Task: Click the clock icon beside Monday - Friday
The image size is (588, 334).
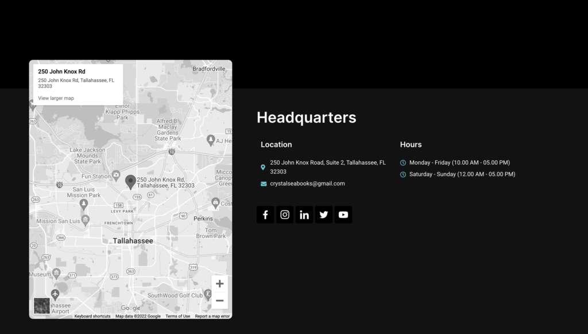Action: tap(403, 162)
